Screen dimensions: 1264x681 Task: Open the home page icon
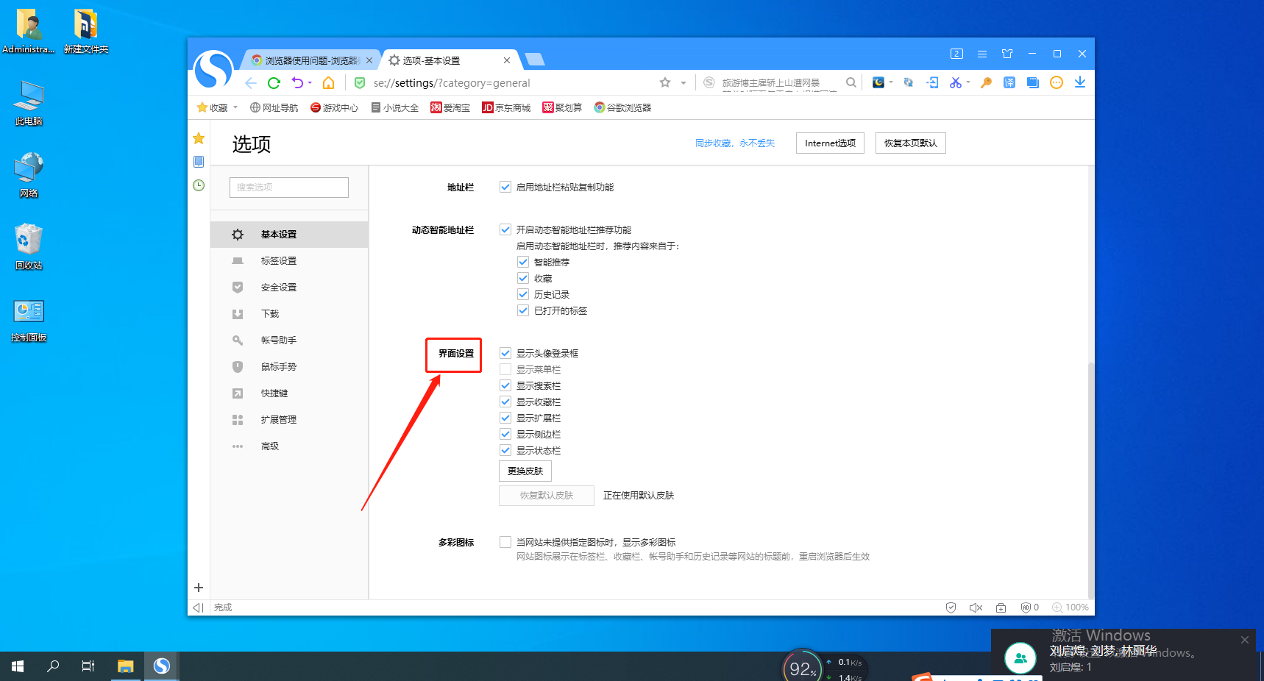click(x=329, y=82)
